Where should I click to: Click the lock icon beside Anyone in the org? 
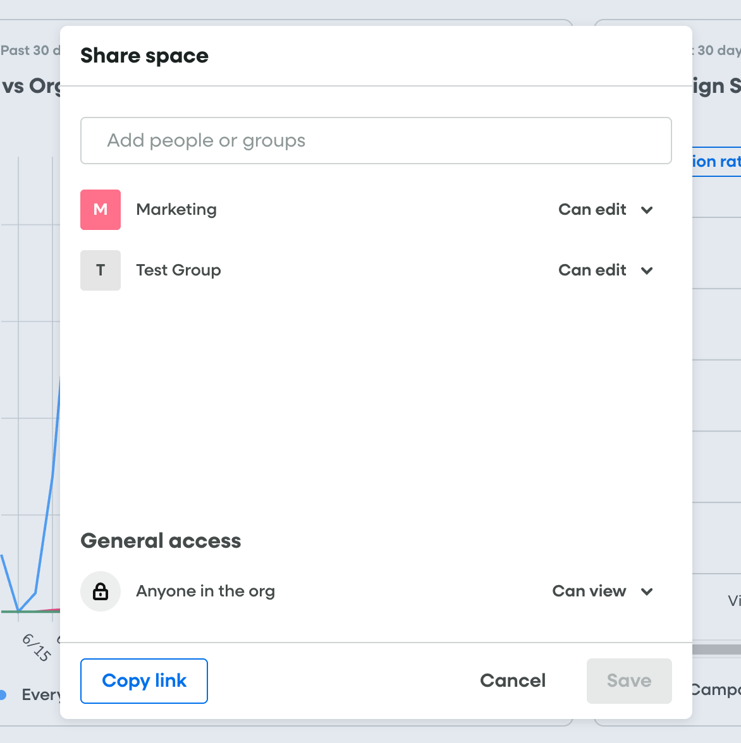pos(101,591)
